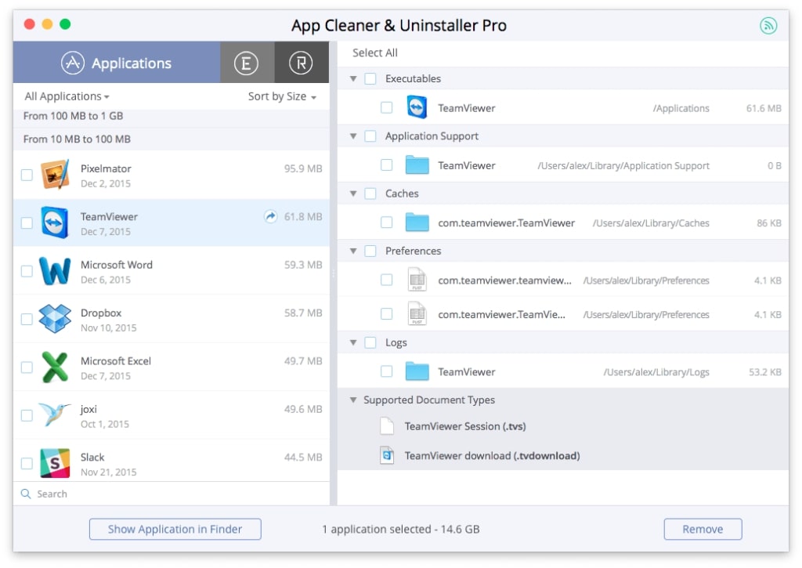Open the Remains tab icon
This screenshot has width=802, height=568.
coord(302,63)
